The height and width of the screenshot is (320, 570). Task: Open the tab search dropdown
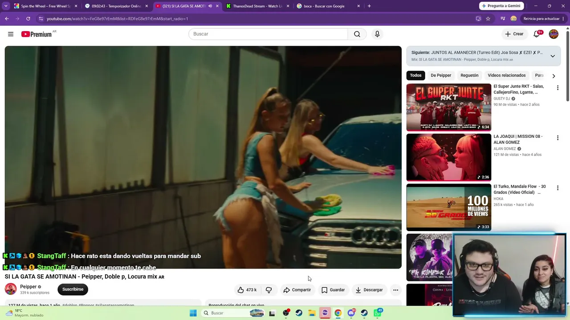(6, 6)
